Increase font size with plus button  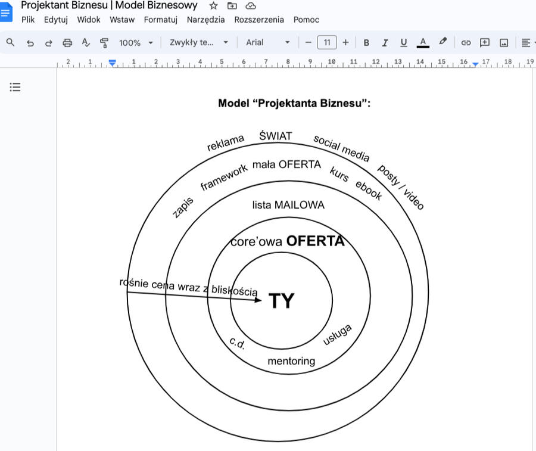point(345,43)
